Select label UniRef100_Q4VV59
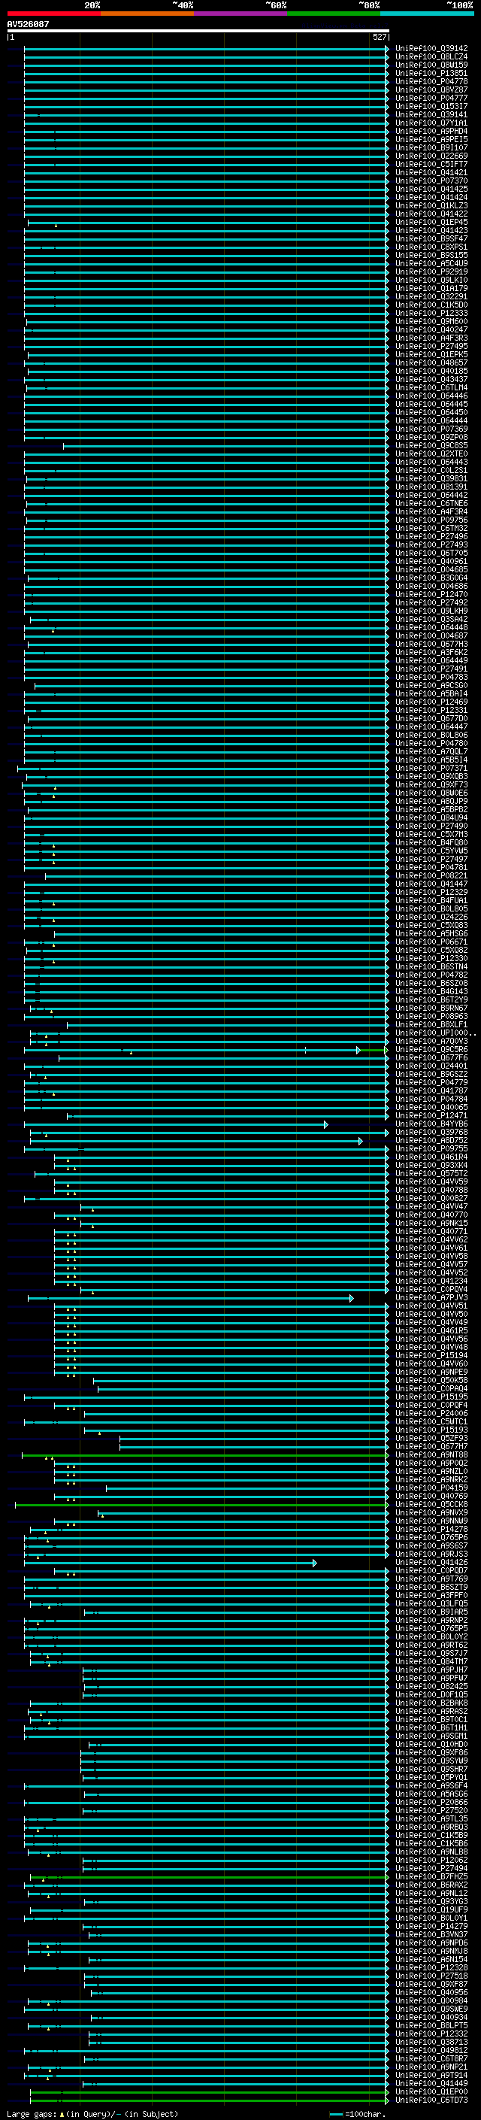The height and width of the screenshot is (2120, 481). 431,1181
